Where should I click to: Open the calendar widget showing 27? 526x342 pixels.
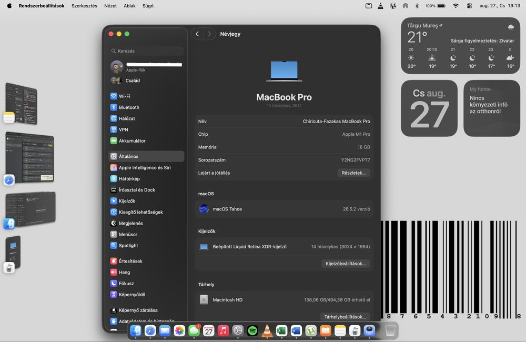pos(429,108)
